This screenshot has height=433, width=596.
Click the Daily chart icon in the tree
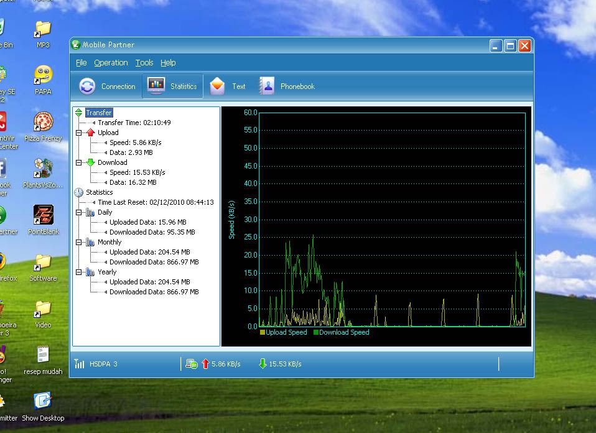[90, 212]
